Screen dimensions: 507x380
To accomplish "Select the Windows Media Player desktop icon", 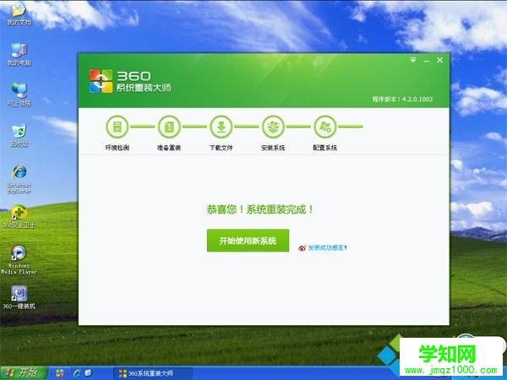I will 19,260.
